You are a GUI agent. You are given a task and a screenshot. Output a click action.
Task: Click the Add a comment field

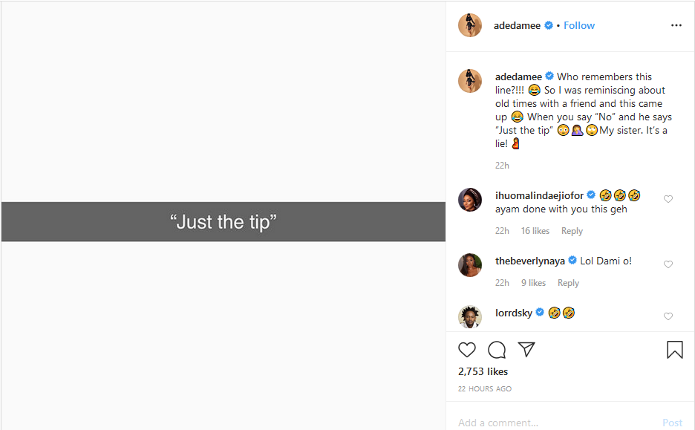pos(549,423)
